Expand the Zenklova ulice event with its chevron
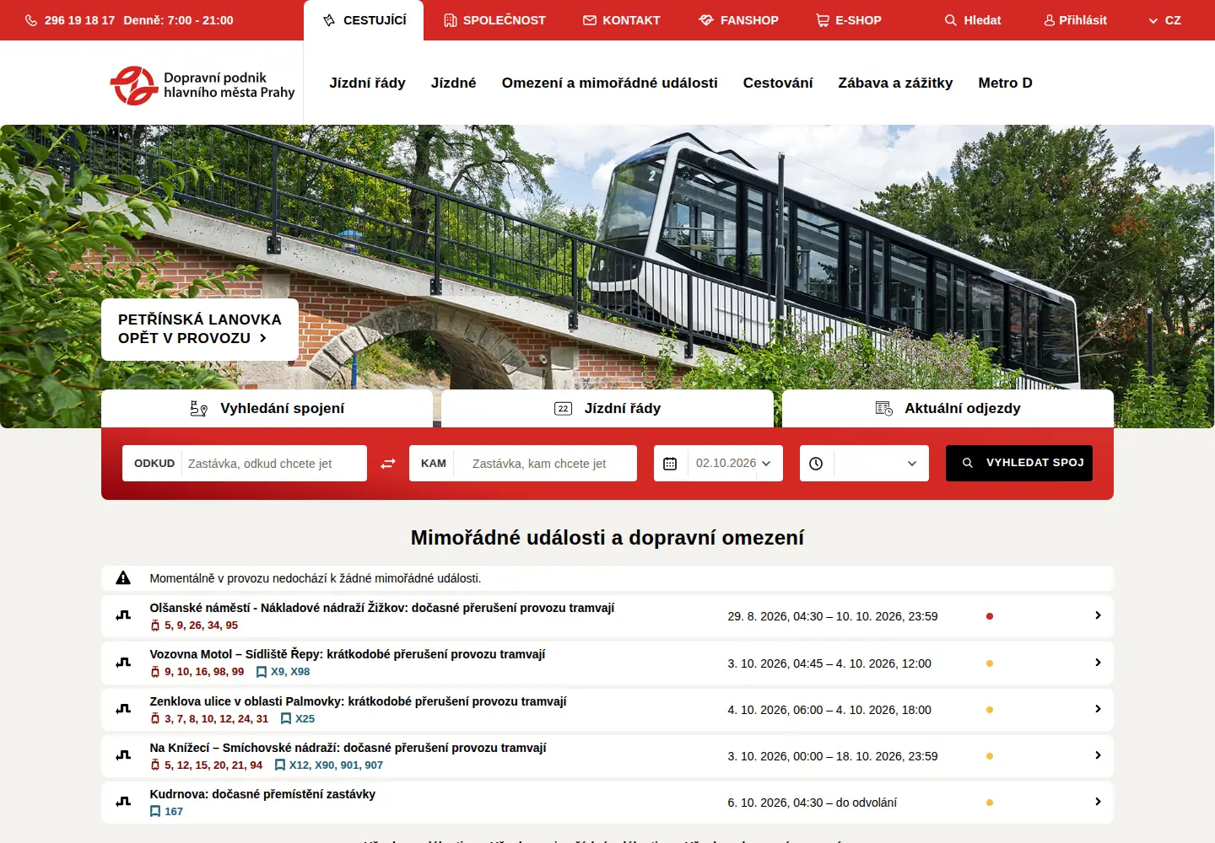Image resolution: width=1215 pixels, height=843 pixels. point(1098,709)
